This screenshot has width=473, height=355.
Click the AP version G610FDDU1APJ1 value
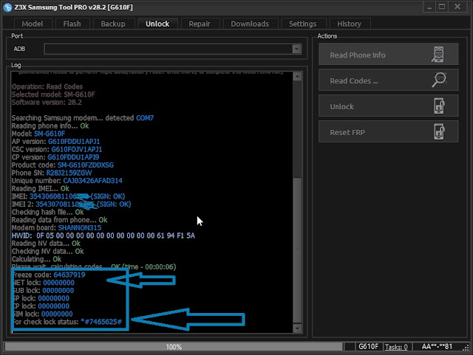tap(74, 142)
